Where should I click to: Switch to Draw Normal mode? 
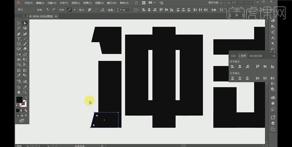(x=18, y=116)
